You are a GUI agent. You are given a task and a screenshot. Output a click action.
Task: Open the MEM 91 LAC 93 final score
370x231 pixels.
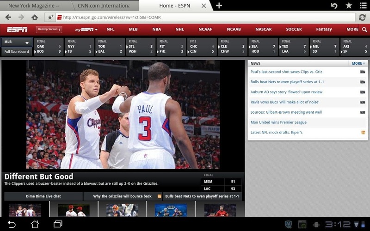pyautogui.click(x=222, y=185)
